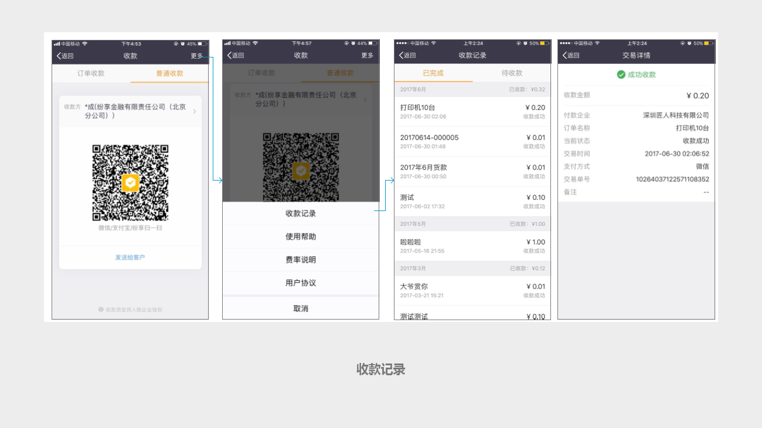The width and height of the screenshot is (762, 428).
Task: Tap Wi-Fi icon in 交易详情 status bar
Action: [x=597, y=43]
